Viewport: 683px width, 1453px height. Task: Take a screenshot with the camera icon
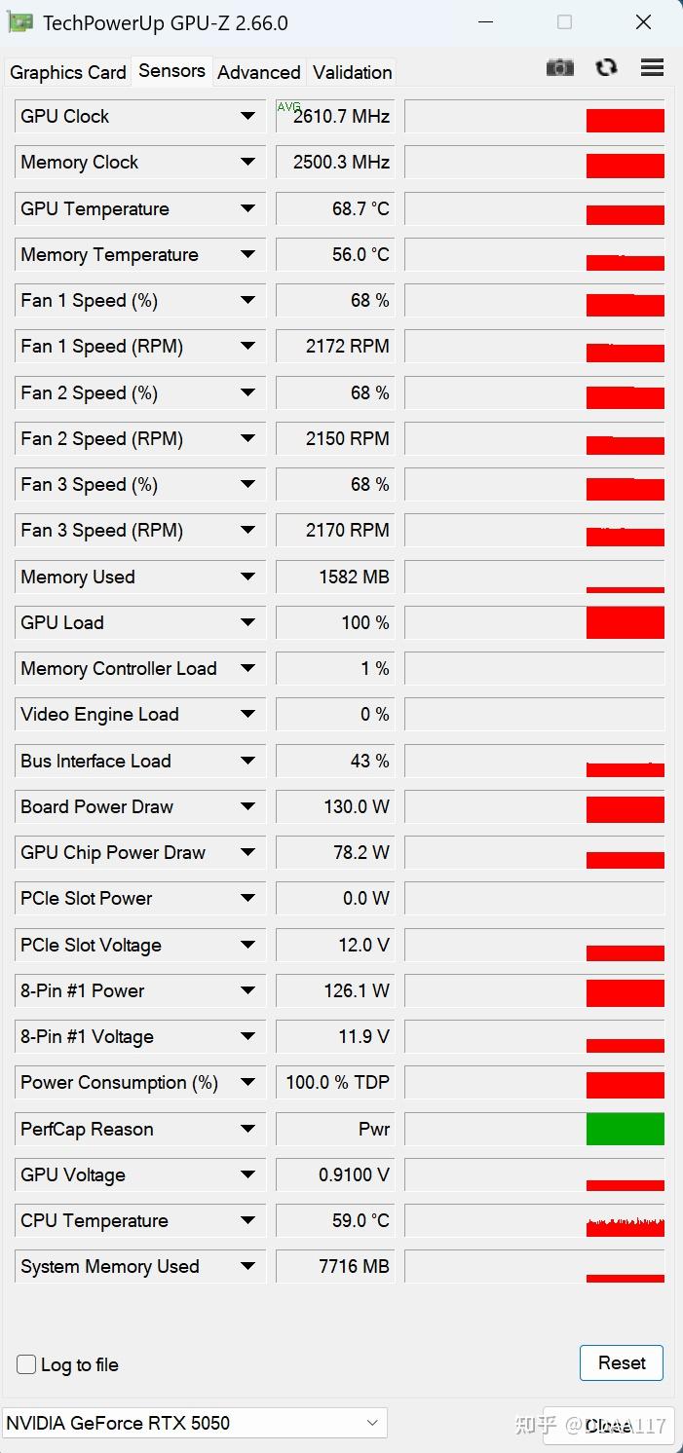pos(560,67)
